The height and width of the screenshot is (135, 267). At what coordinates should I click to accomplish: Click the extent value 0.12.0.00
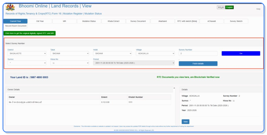[105, 102]
